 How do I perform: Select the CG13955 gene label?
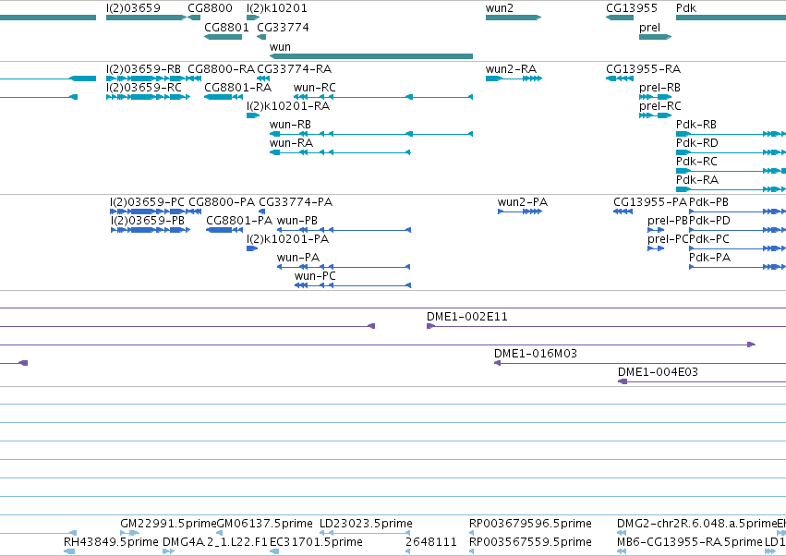click(632, 8)
